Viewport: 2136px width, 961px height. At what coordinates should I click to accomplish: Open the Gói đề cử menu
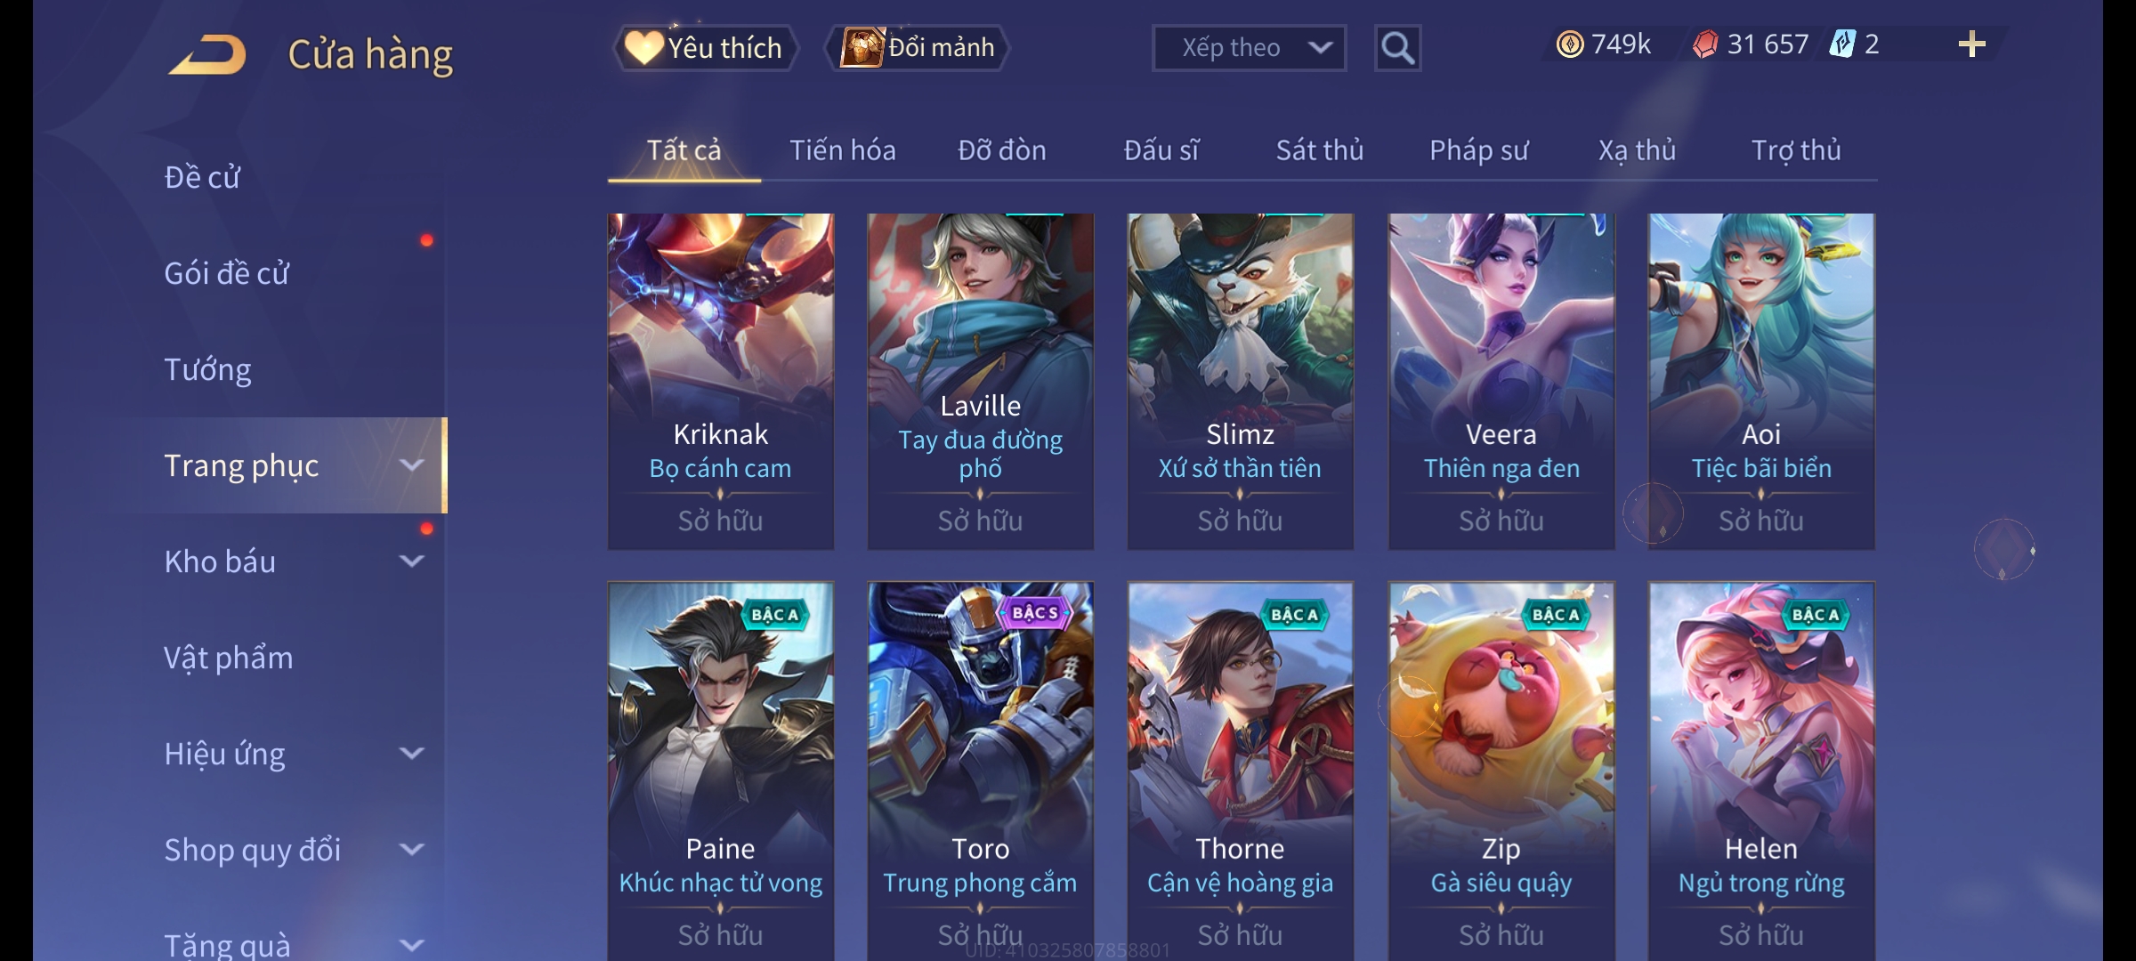pyautogui.click(x=226, y=273)
